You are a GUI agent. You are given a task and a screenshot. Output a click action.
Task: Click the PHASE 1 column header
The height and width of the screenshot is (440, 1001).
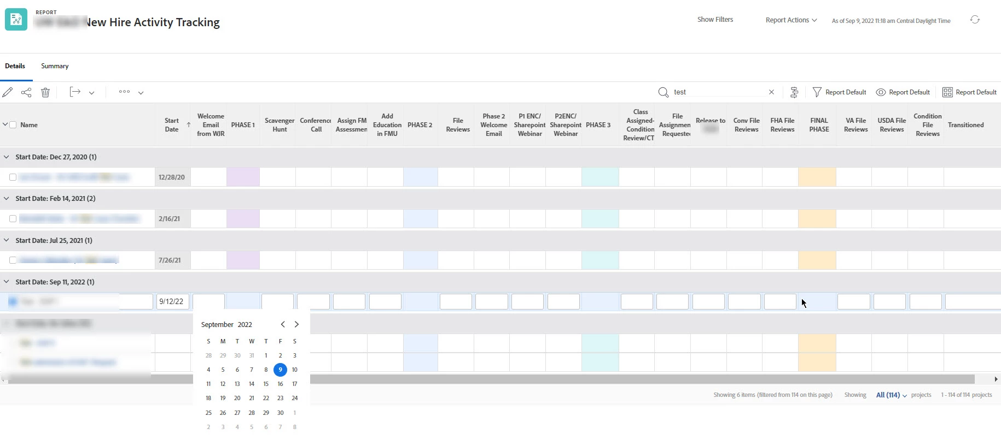point(243,125)
